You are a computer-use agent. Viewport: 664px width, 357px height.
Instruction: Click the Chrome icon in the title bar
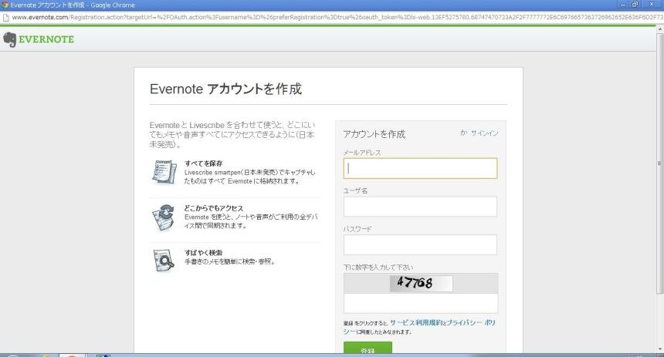pos(5,5)
